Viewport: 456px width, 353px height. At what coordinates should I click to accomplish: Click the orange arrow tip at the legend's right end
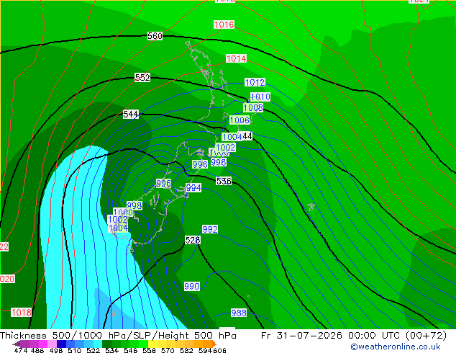(x=214, y=344)
